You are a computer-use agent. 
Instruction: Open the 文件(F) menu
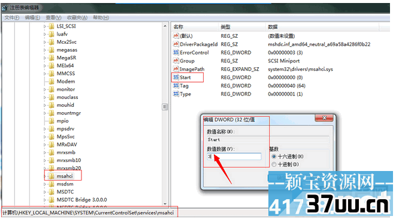(12, 17)
